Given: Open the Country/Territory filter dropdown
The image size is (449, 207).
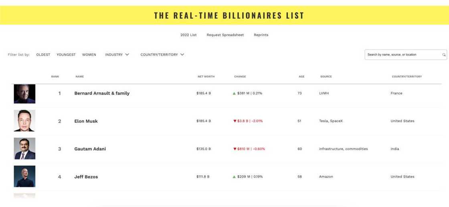Looking at the screenshot, I should (162, 55).
